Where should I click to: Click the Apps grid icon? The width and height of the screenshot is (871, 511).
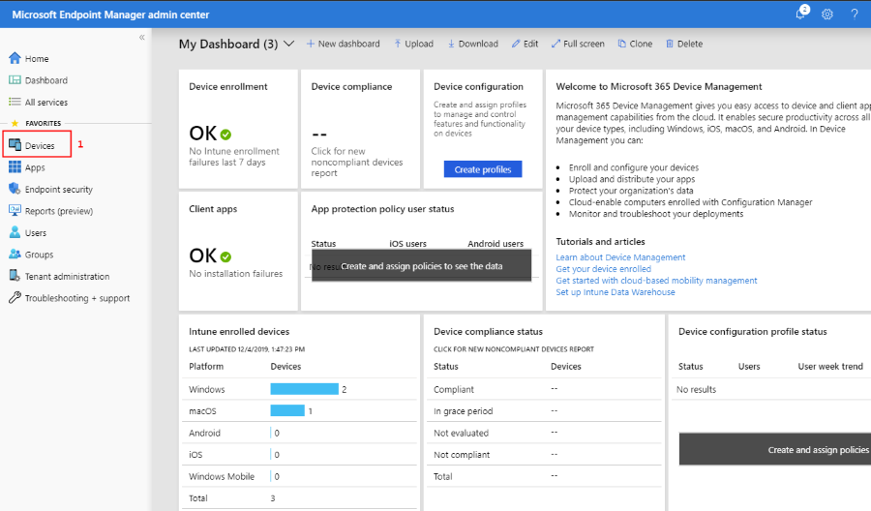[15, 166]
